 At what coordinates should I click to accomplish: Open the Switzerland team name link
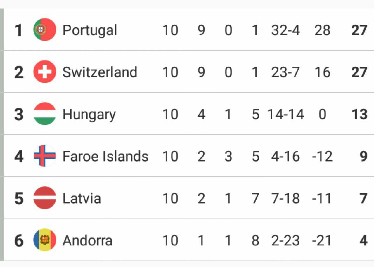(x=100, y=72)
